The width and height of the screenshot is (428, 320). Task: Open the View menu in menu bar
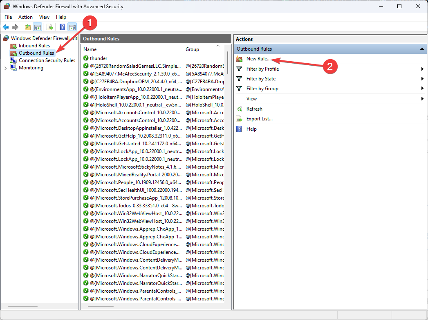pos(44,17)
